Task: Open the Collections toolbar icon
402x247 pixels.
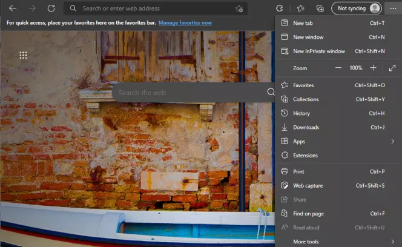Action: (320, 8)
